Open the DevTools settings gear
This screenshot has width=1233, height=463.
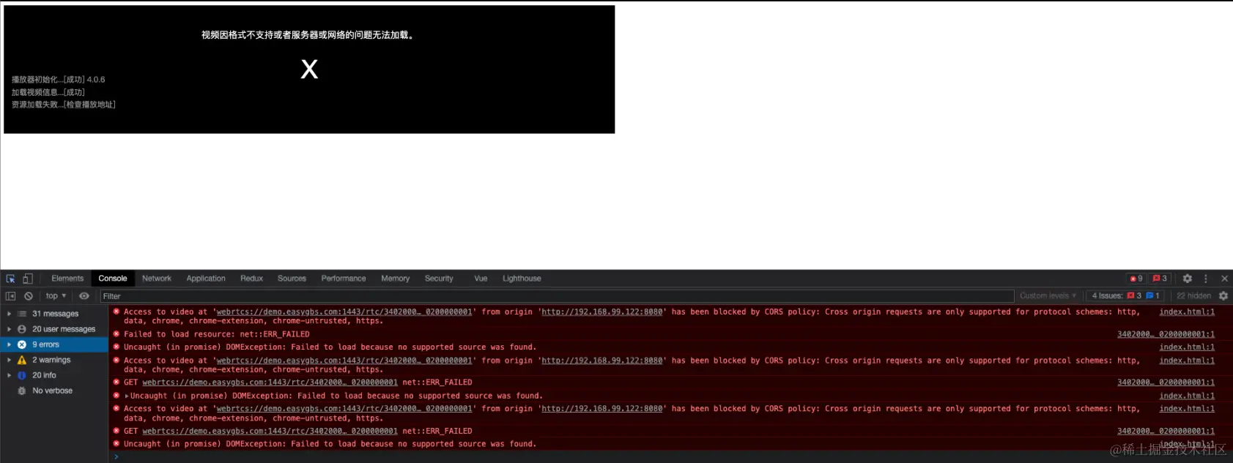tap(1188, 279)
